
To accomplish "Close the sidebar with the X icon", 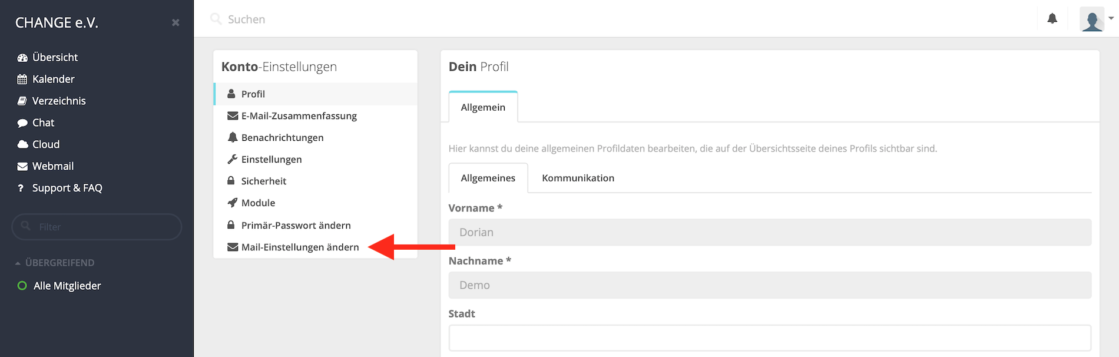I will (x=176, y=22).
